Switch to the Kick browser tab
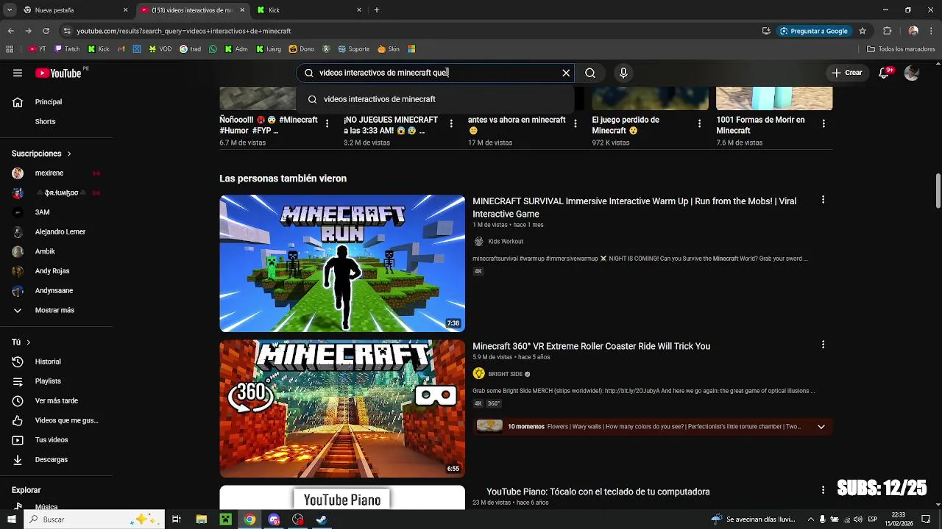The width and height of the screenshot is (942, 529). [x=309, y=10]
